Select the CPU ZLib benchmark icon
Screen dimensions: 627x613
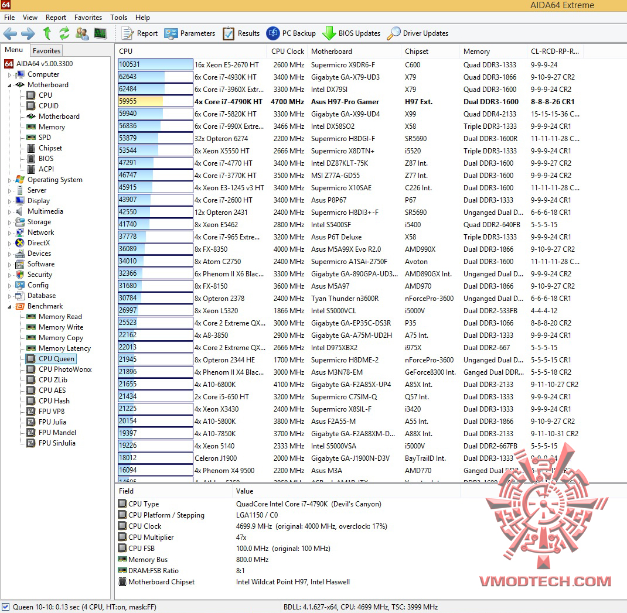pos(31,379)
